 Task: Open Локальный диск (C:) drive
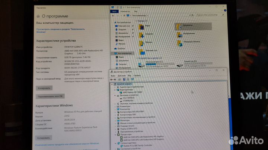point(156,64)
